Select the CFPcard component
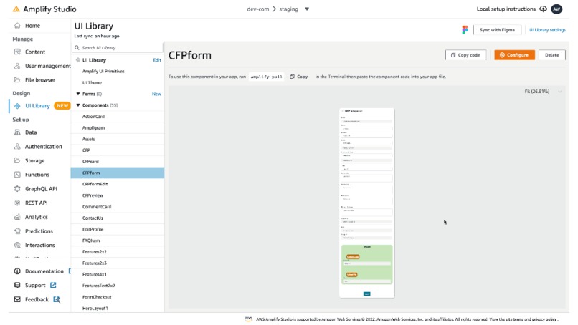578x325 pixels. click(x=118, y=162)
